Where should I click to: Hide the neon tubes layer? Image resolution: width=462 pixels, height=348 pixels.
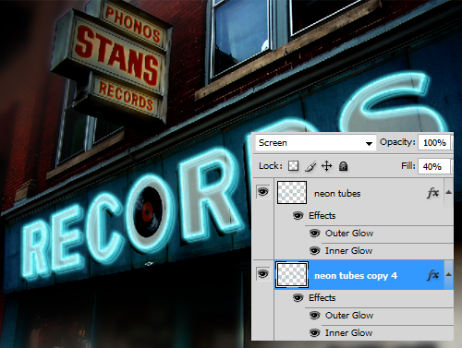pos(262,192)
